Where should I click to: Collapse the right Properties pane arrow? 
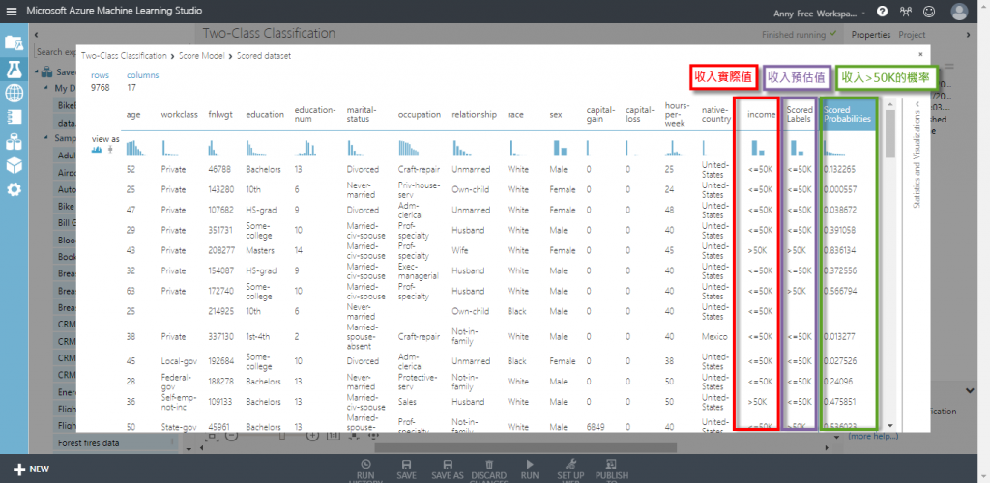[x=969, y=35]
